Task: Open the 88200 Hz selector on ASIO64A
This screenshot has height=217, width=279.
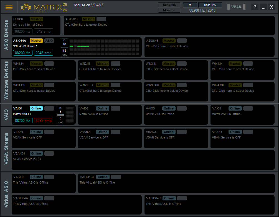Action: 22,53
